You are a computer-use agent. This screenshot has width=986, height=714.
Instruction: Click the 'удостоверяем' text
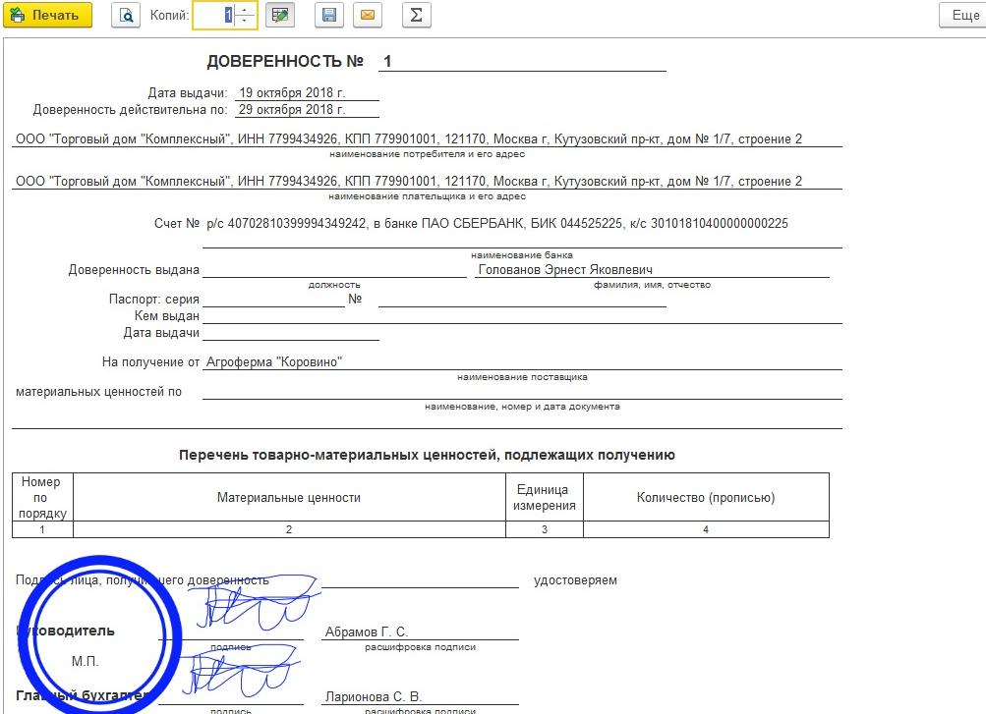[575, 580]
